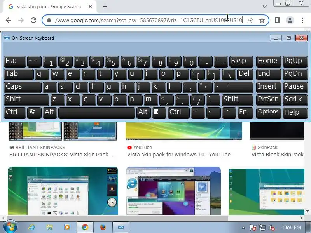311x233 pixels.
Task: Open BRILLIANT SKINPACKS Vista Skin Pack result
Action: (x=61, y=155)
